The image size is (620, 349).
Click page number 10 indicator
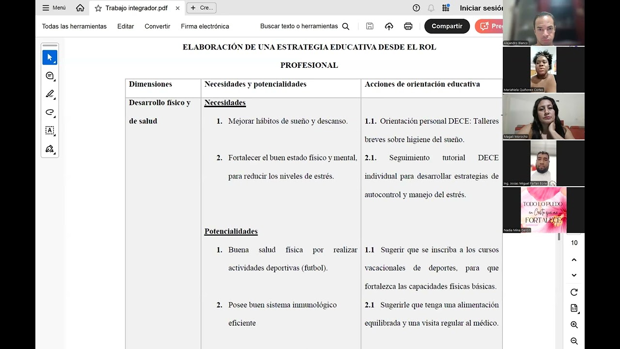tap(574, 243)
